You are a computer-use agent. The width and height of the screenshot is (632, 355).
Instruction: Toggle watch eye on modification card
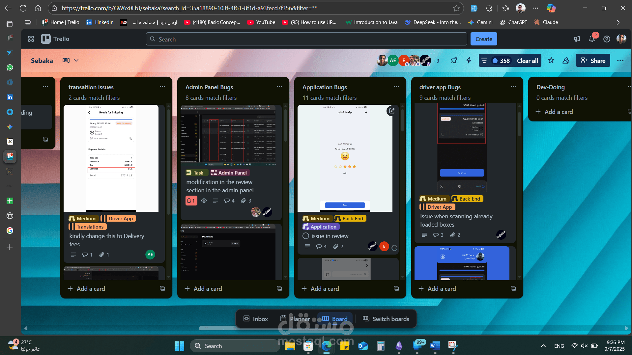(204, 201)
